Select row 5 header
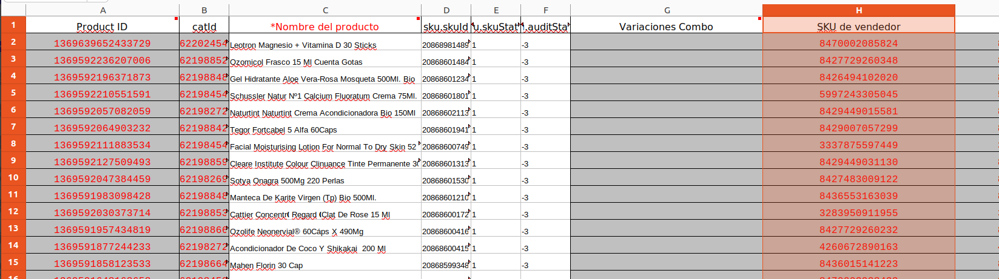Screen dimensions: 999x279 (13, 93)
